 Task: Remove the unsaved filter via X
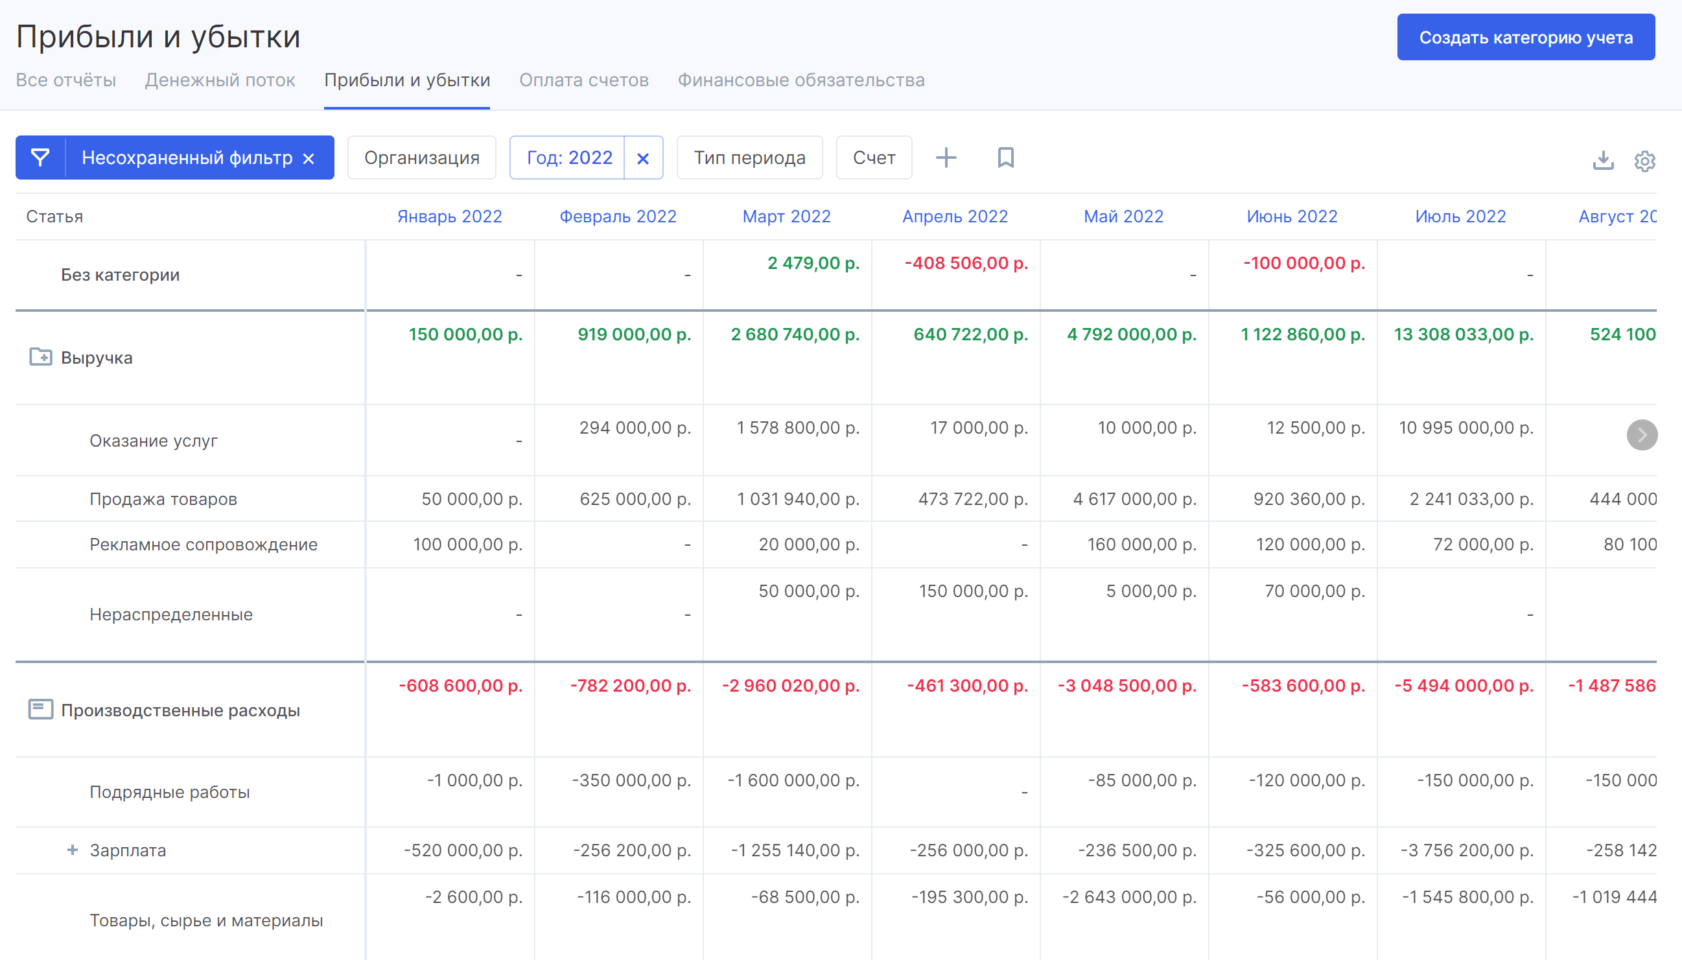tap(309, 158)
